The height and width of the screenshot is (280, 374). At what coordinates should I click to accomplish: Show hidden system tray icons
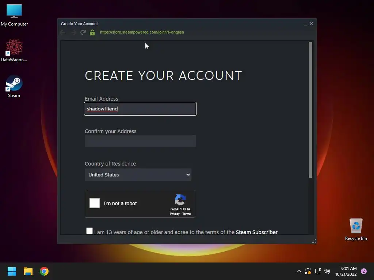(299, 271)
